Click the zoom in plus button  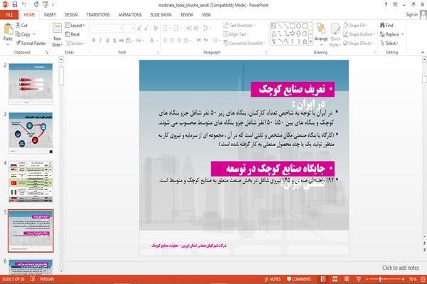coord(403,279)
